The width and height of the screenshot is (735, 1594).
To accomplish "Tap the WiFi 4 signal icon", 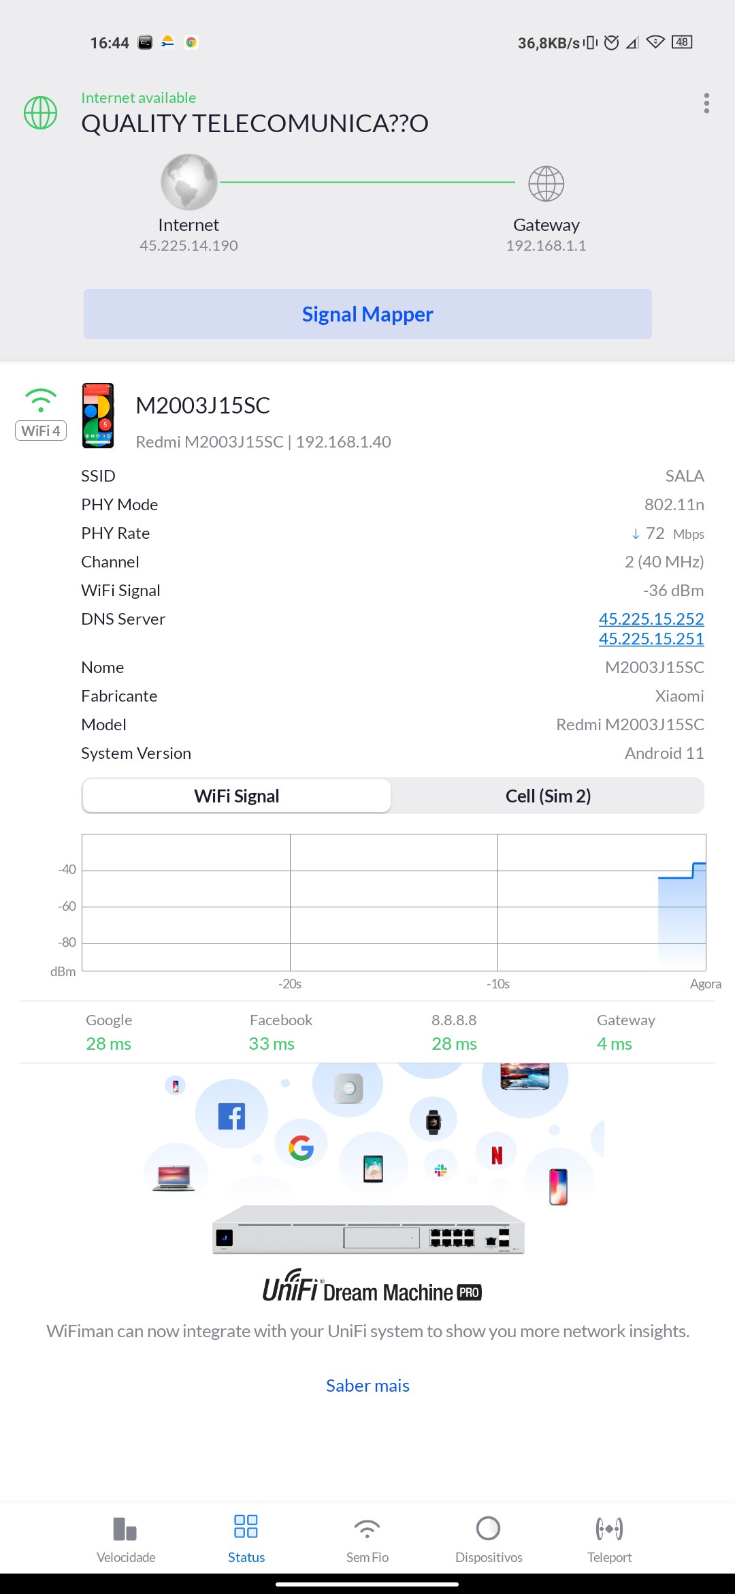I will [x=41, y=413].
